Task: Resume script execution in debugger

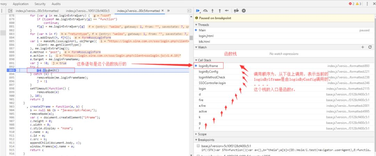Action: pos(198,11)
